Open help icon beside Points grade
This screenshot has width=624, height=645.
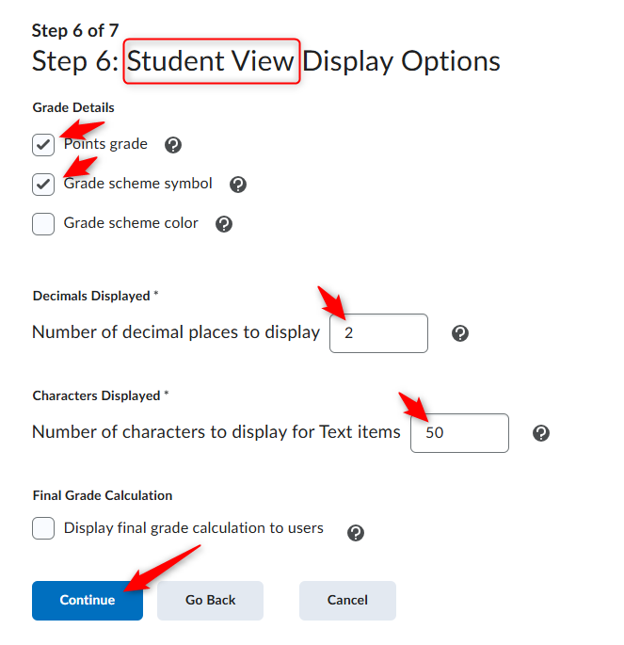[173, 145]
